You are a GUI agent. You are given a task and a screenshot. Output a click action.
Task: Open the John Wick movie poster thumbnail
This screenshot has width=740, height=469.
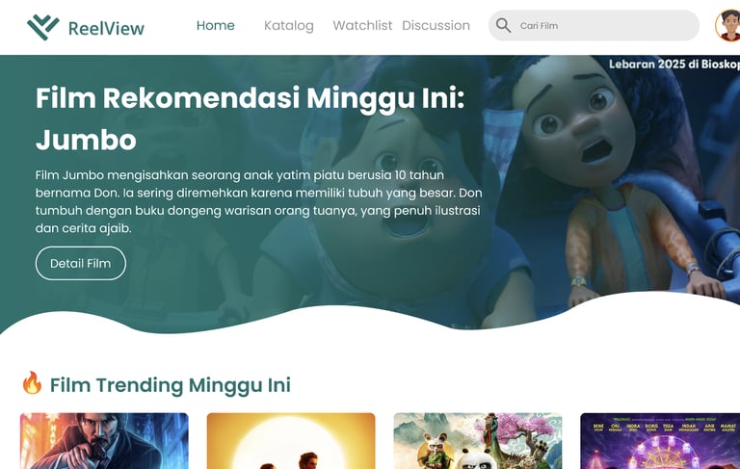104,441
